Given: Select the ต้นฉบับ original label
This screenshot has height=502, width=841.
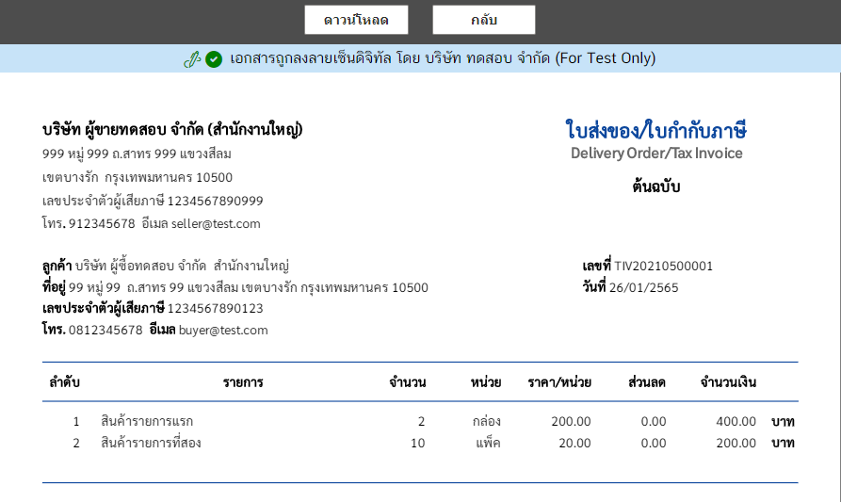Looking at the screenshot, I should 656,186.
